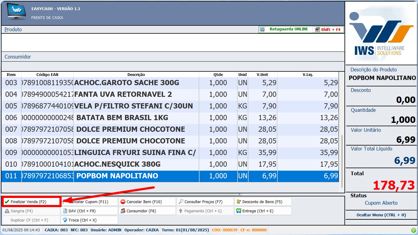Click the date and time 01/08/2025 09:14:43

pos(21,230)
